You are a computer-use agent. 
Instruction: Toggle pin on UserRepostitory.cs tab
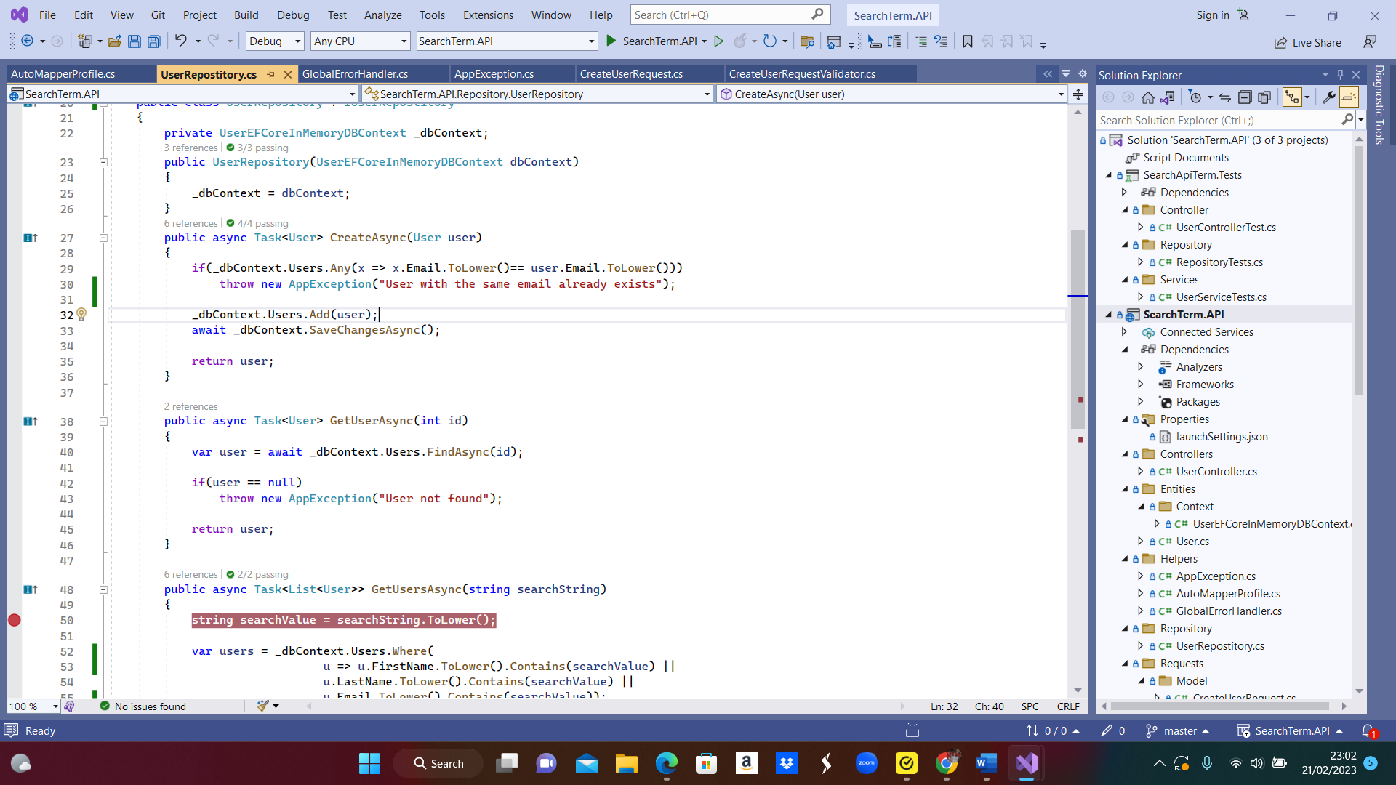(271, 74)
